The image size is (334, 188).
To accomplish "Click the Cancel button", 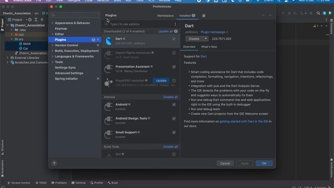I will (x=225, y=163).
